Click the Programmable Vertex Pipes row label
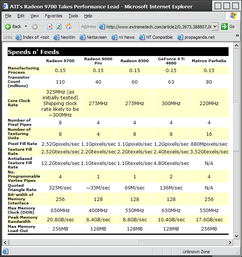 point(24,176)
